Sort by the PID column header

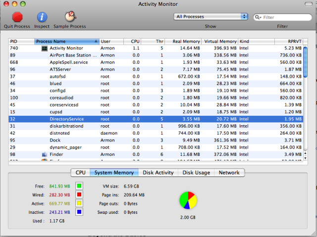coord(21,42)
